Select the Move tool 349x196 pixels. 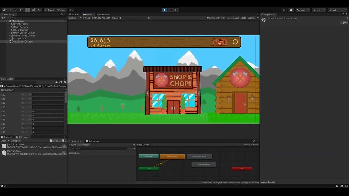coord(10,10)
